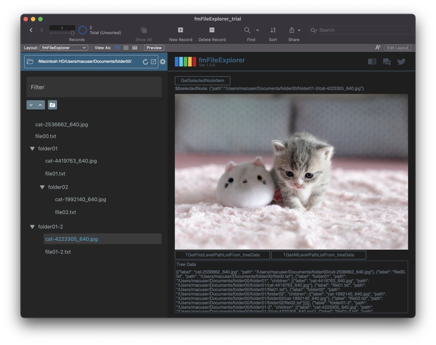This screenshot has width=436, height=345.
Task: Click the GetSelectedNodeItem button
Action: pos(203,80)
